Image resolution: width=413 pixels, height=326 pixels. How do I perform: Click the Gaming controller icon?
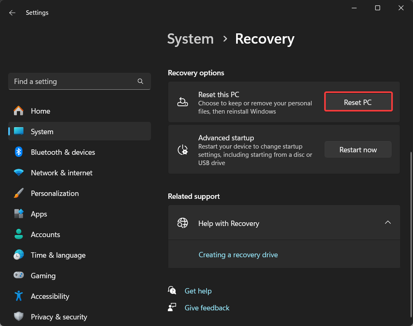[x=19, y=276]
